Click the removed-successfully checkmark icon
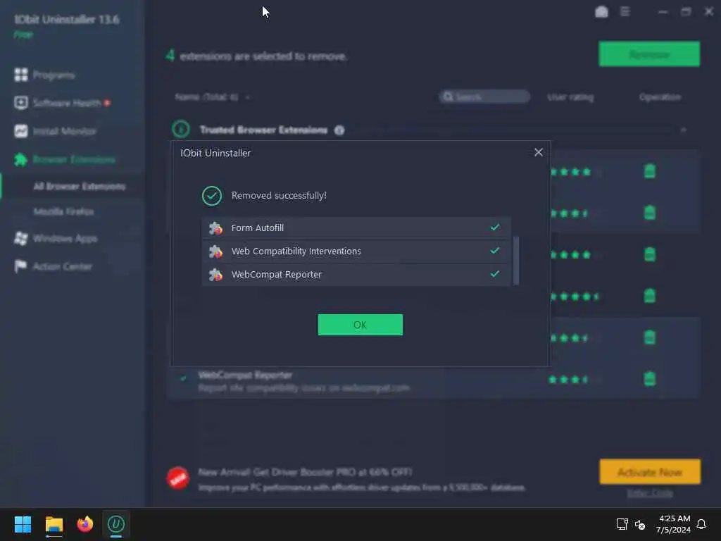721x541 pixels. pos(212,196)
